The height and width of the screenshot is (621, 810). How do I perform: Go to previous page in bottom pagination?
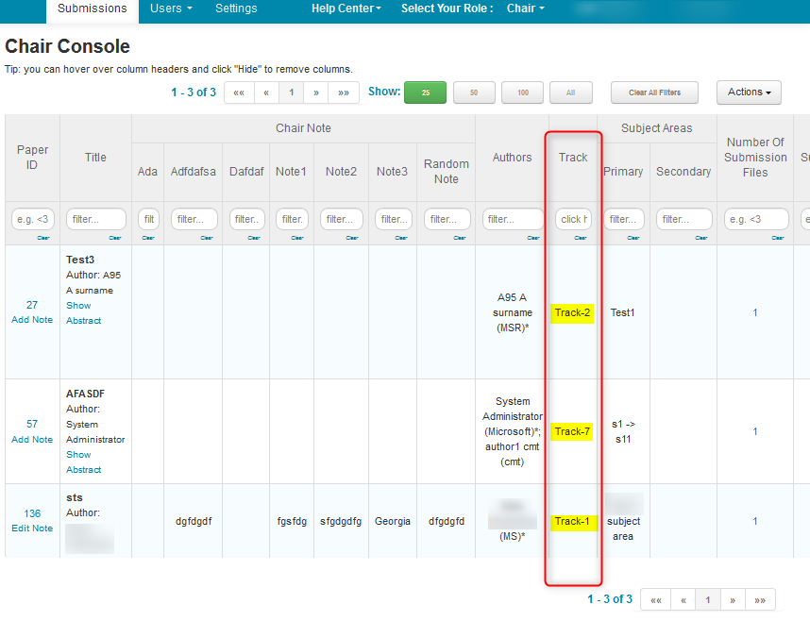pos(683,599)
